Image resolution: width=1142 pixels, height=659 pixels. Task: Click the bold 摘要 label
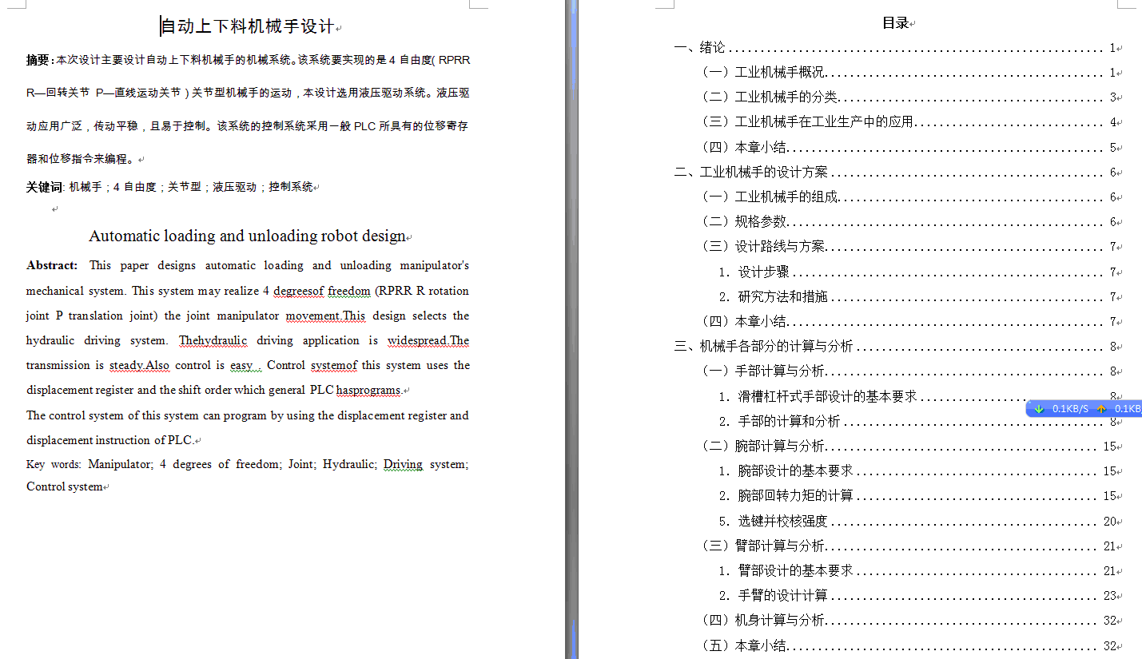point(38,60)
